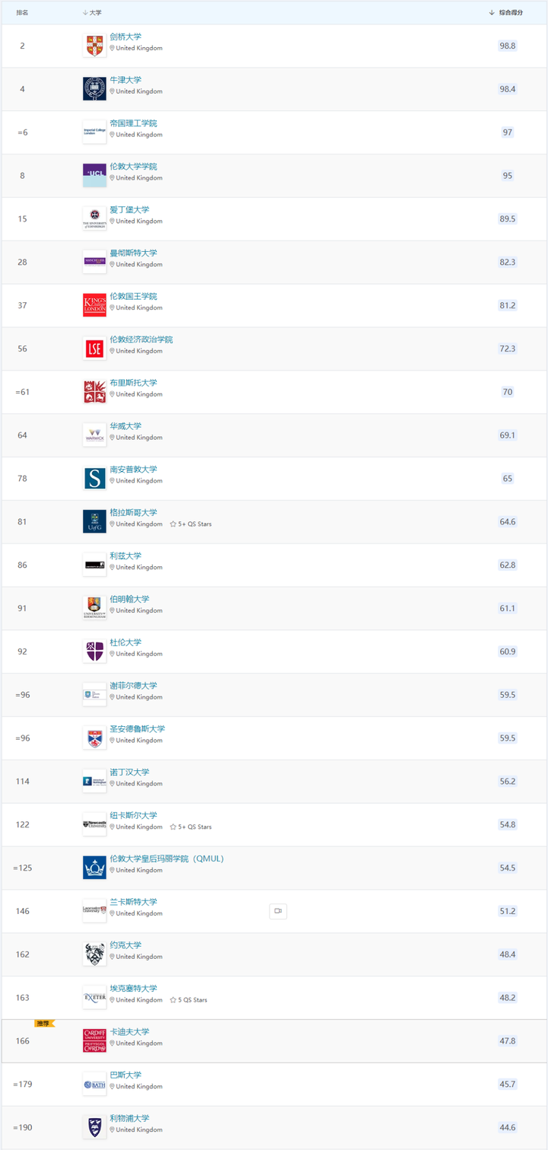The height and width of the screenshot is (1150, 548).
Task: Click the 98.8 score for Cambridge
Action: 507,46
